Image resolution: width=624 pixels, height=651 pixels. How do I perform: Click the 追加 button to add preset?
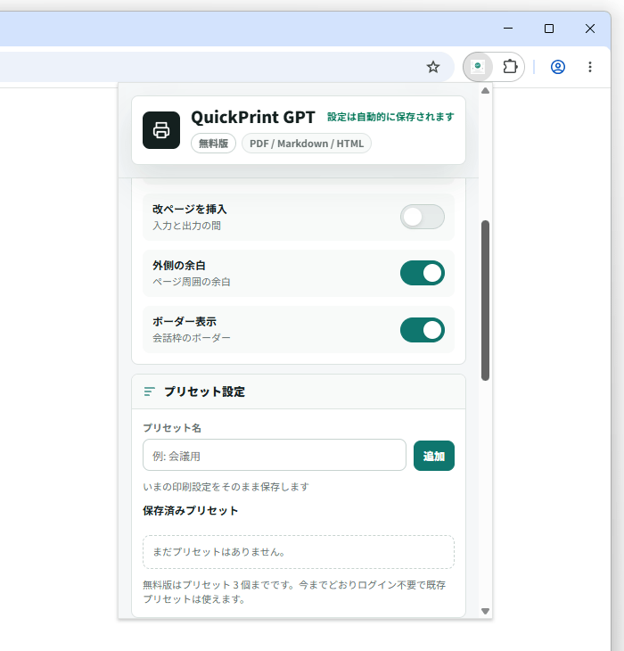click(x=434, y=456)
